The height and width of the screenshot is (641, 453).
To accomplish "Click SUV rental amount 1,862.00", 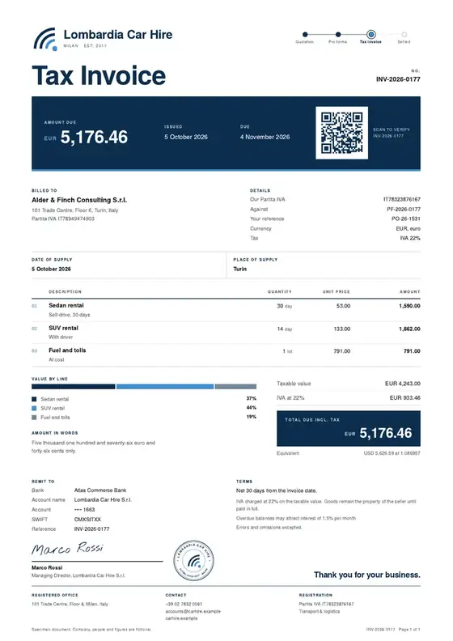I will point(409,329).
